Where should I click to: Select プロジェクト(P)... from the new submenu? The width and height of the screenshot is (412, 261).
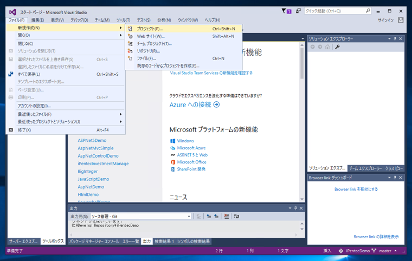[184, 29]
